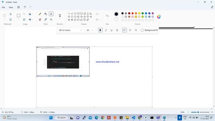Pick the red colour swatch

pyautogui.click(x=133, y=13)
